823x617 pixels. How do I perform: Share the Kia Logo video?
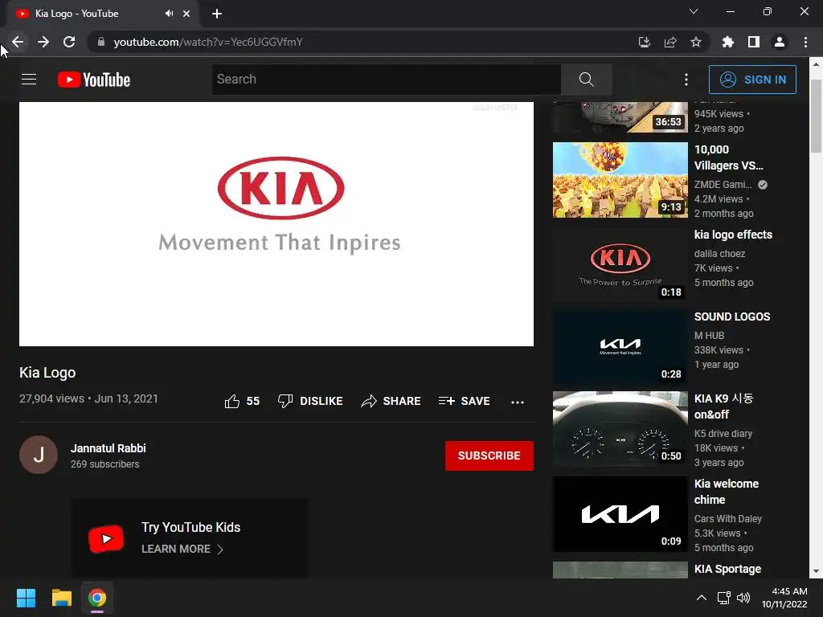pyautogui.click(x=391, y=402)
